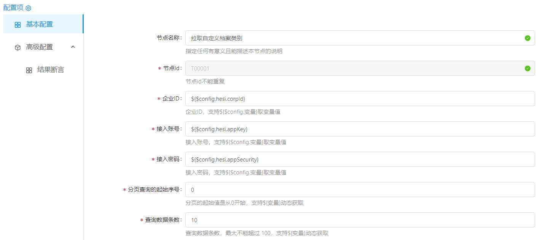Click green checkmark in 节点Id field
This screenshot has height=240, width=548.
click(527, 68)
